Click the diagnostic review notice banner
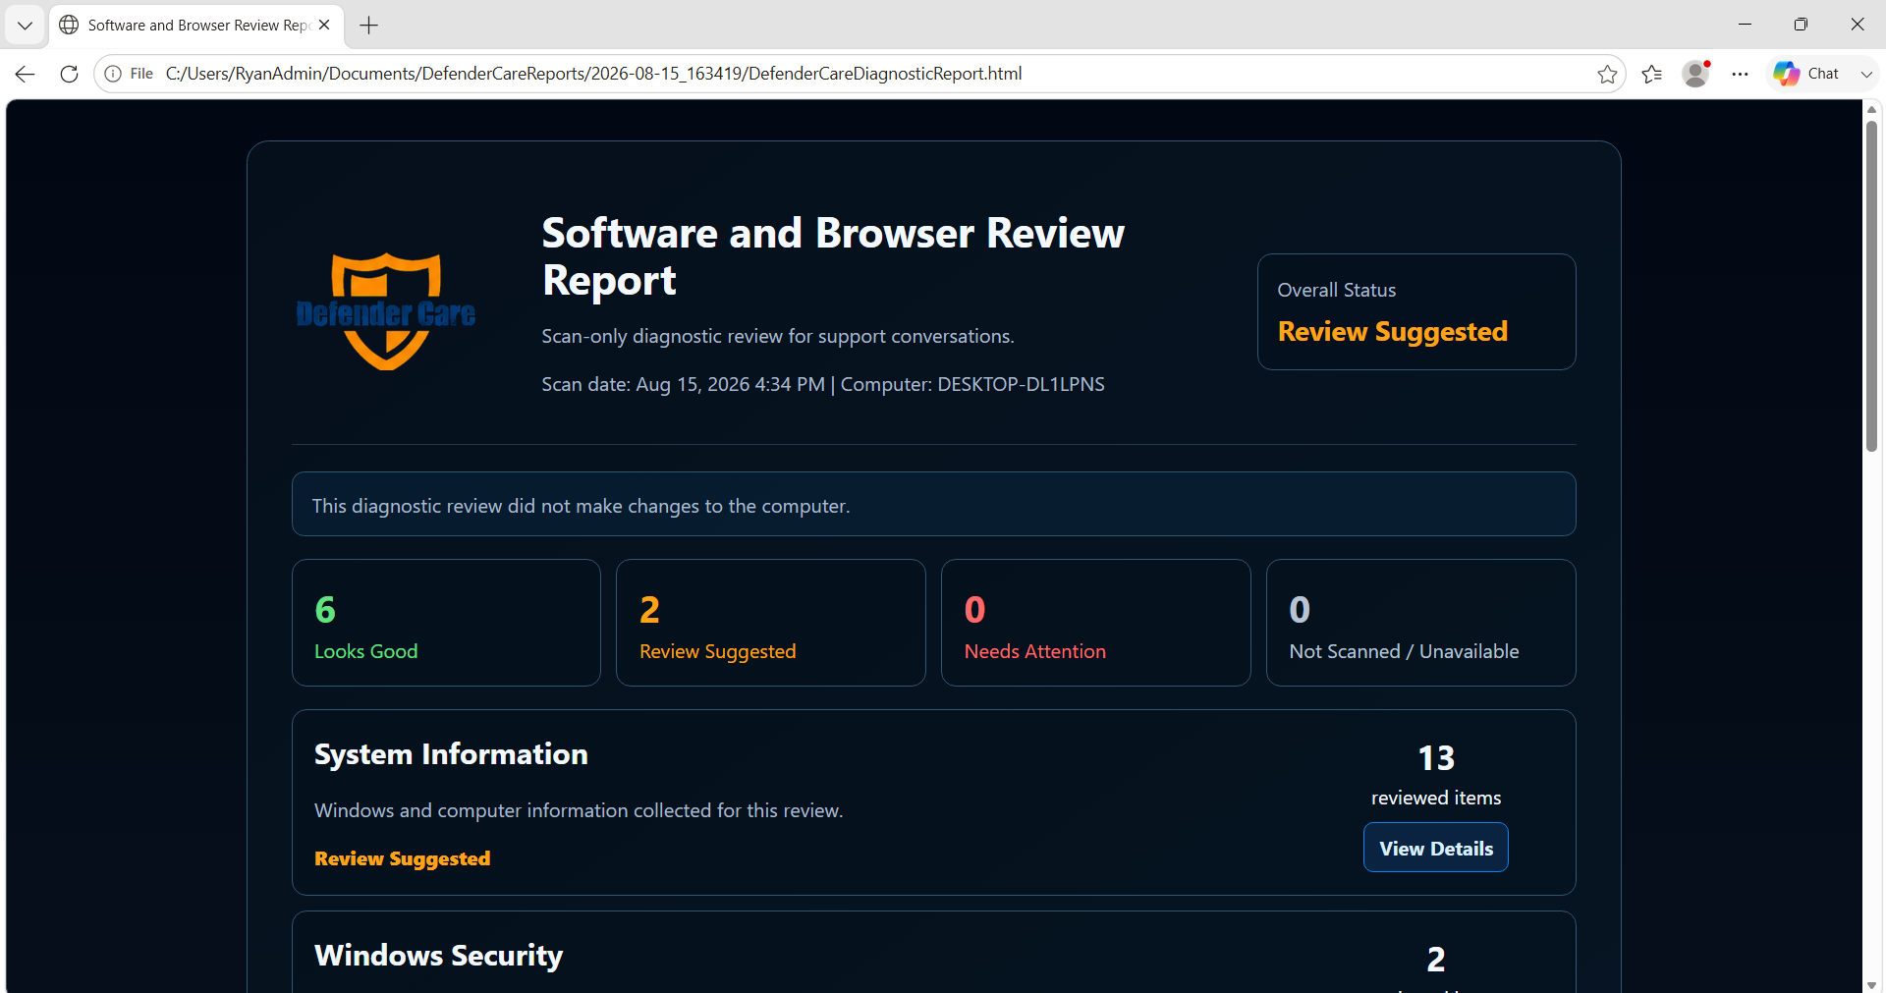Screen dimensions: 1886x993 click(x=934, y=505)
